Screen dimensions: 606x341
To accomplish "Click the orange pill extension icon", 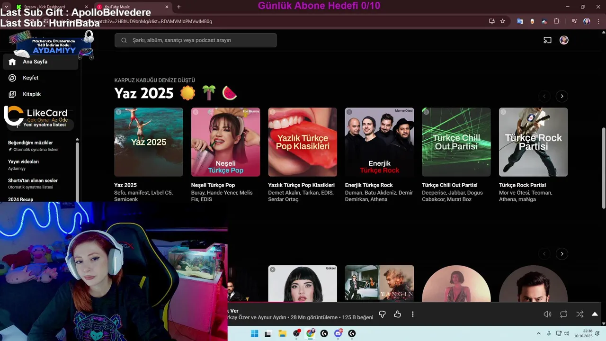I will 532,21.
